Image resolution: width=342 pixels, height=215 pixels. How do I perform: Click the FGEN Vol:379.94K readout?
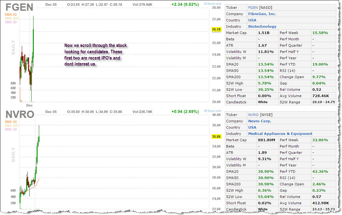[x=142, y=5]
